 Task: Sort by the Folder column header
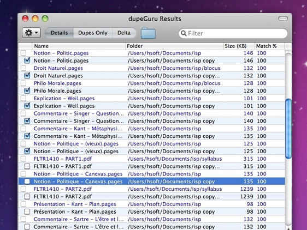pos(175,46)
